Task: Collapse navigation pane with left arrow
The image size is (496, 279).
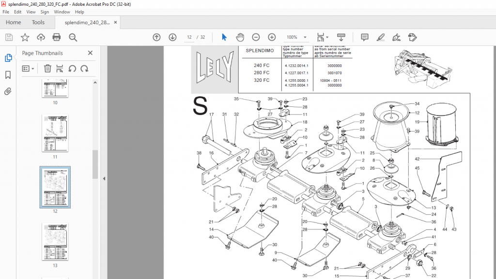Action: tap(104, 178)
